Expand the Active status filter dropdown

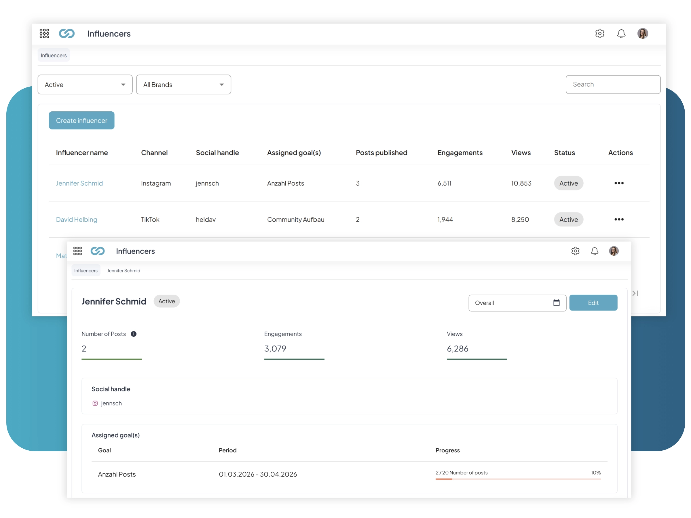85,85
